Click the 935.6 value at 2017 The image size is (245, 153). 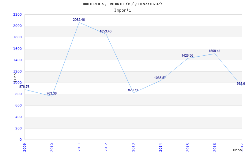coord(241,84)
